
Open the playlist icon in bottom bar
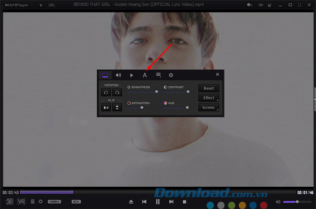click(33, 201)
